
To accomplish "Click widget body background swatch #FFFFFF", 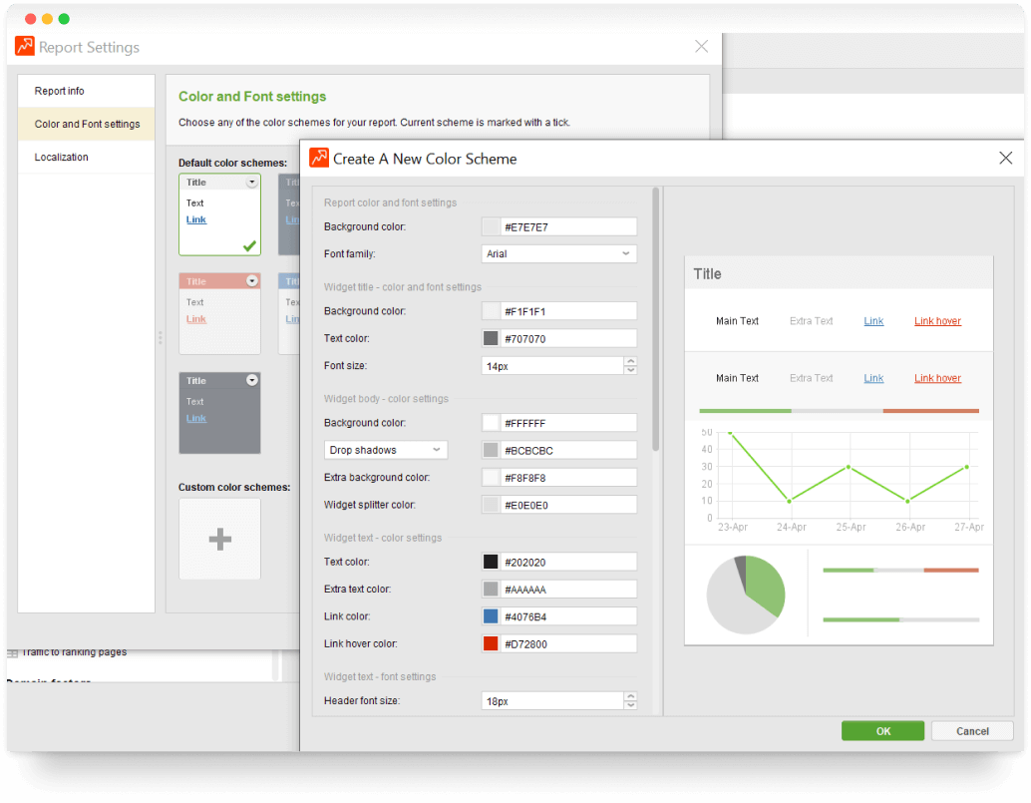I will click(491, 423).
